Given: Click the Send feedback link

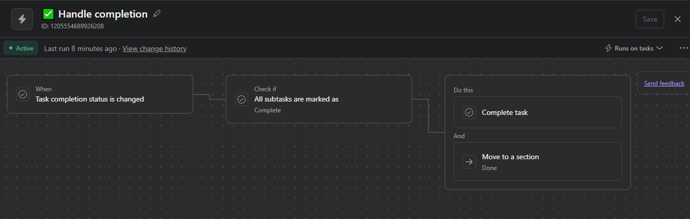Looking at the screenshot, I should pyautogui.click(x=664, y=83).
